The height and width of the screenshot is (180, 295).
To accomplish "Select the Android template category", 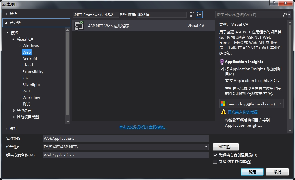I will pos(30,58).
